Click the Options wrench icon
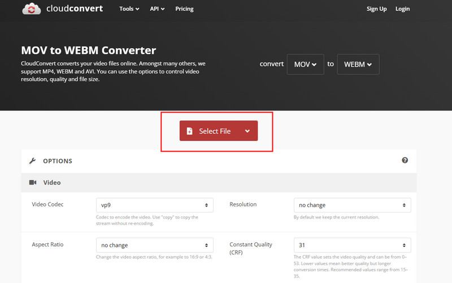 32,161
